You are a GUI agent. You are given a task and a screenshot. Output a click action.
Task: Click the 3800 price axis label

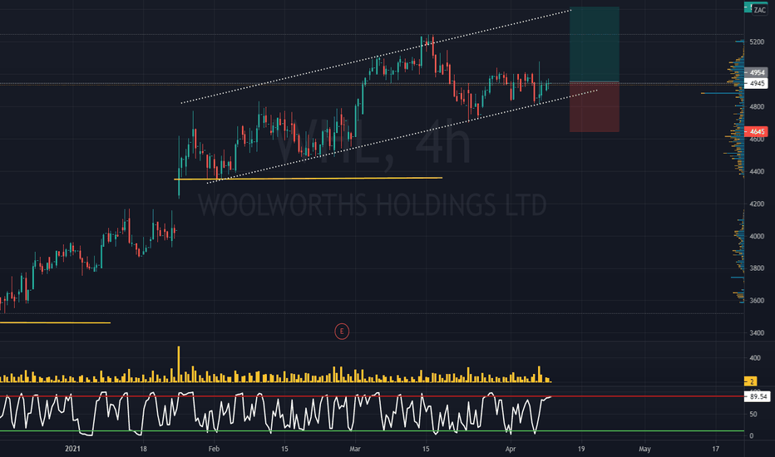pyautogui.click(x=757, y=268)
